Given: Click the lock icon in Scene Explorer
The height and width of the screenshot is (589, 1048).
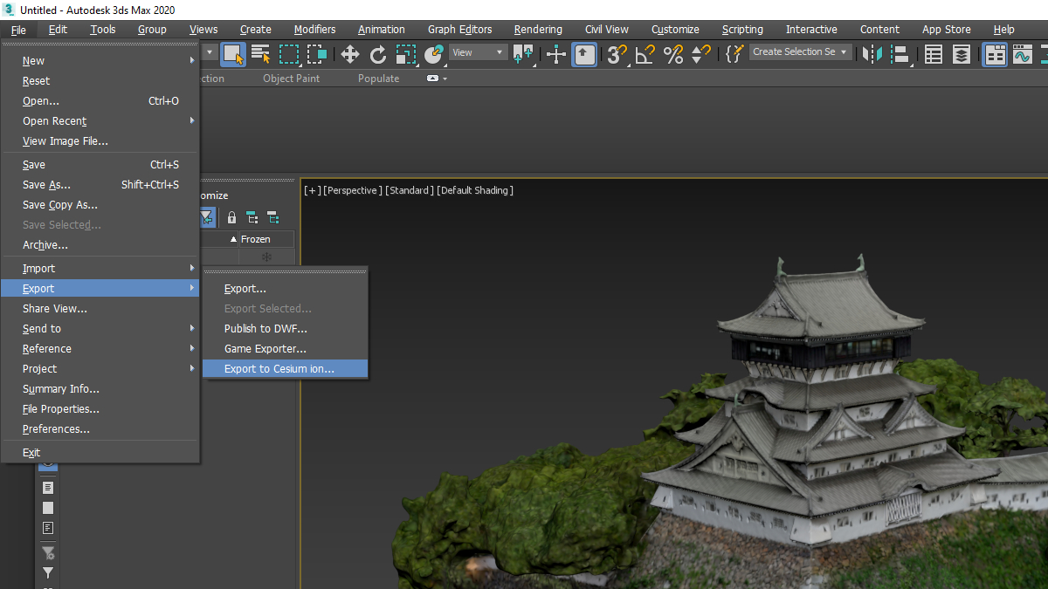Looking at the screenshot, I should click(231, 217).
